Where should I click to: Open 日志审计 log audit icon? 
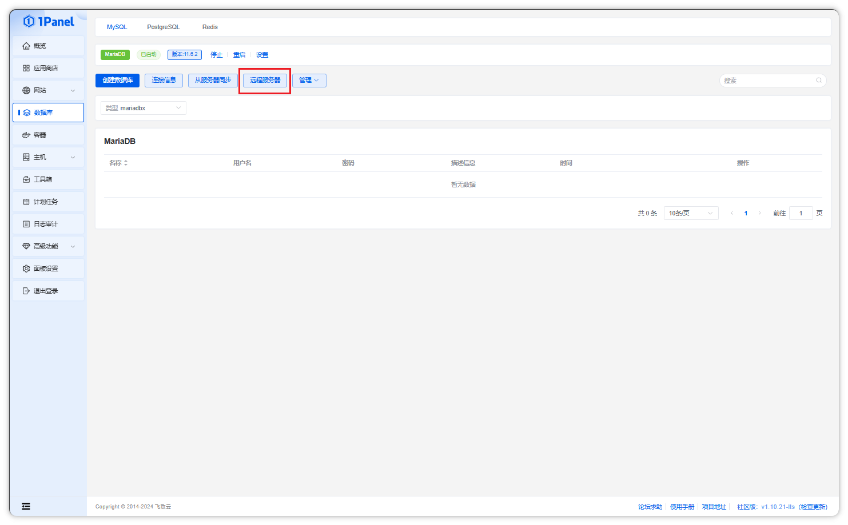tap(26, 224)
